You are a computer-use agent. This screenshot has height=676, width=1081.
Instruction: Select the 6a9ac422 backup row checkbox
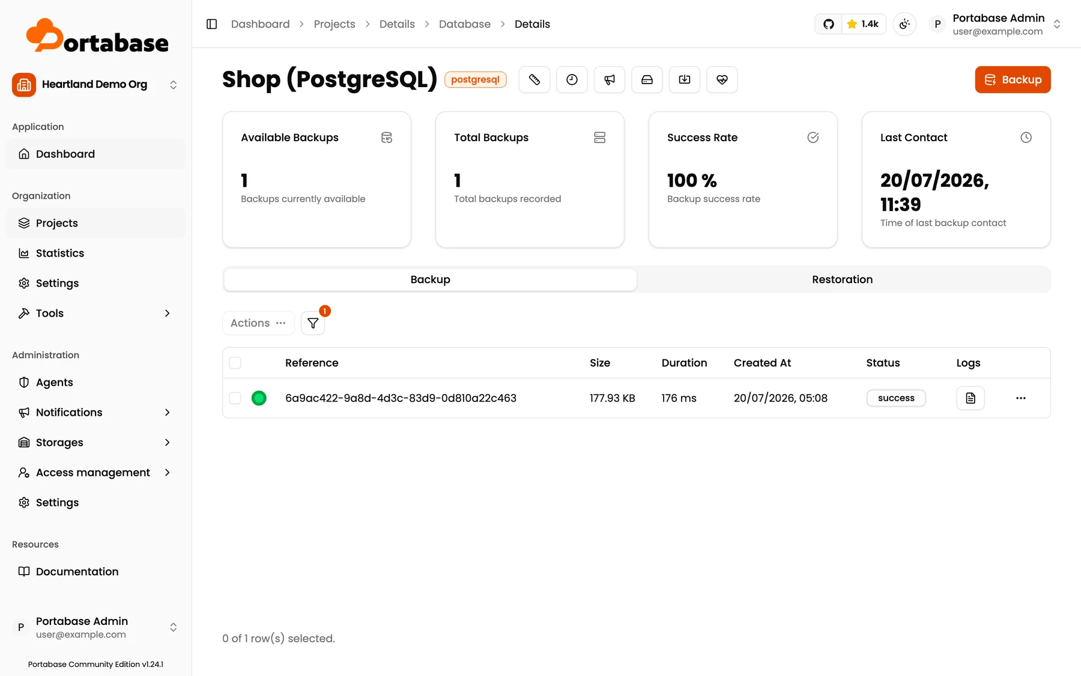235,398
